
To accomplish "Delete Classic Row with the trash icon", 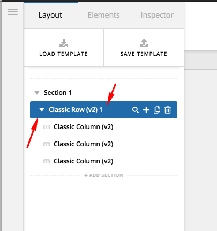I will pyautogui.click(x=168, y=110).
